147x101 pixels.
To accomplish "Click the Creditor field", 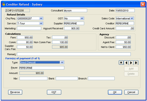I will 125,23.
